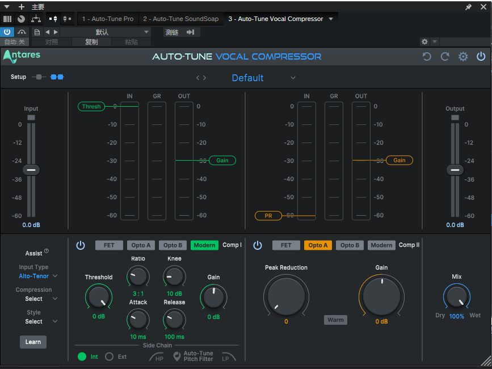Click the 复制 copy button

[91, 42]
